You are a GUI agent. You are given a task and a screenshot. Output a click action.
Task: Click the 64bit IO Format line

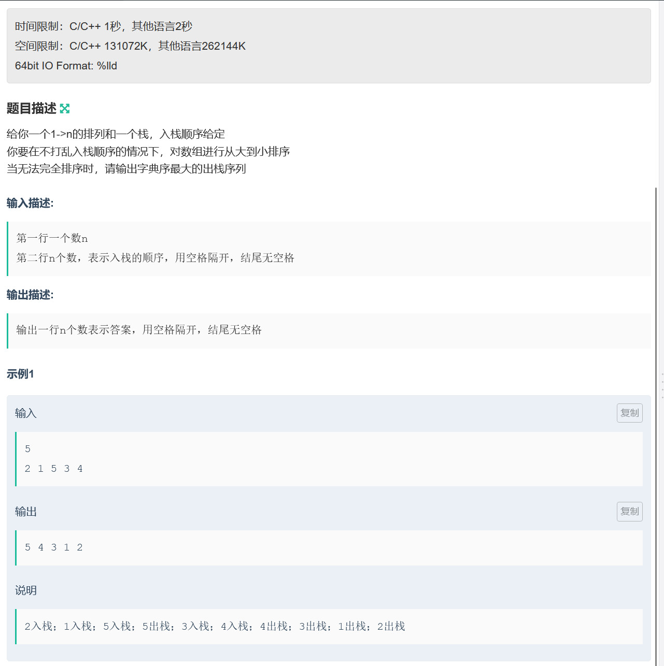click(66, 66)
